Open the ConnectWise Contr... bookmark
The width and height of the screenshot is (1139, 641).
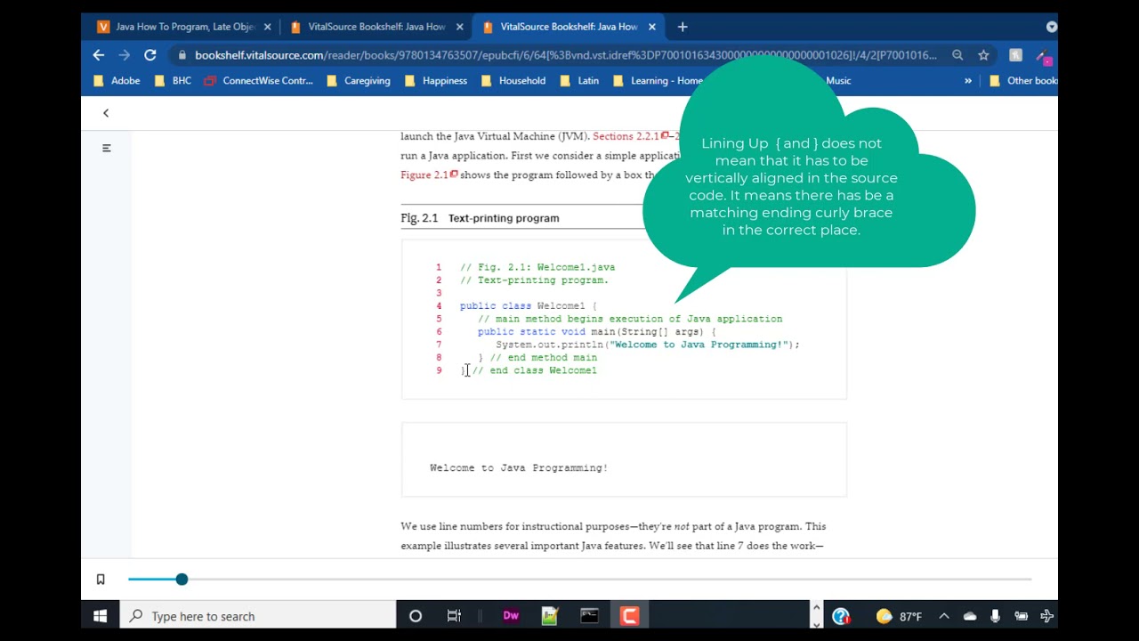[258, 81]
